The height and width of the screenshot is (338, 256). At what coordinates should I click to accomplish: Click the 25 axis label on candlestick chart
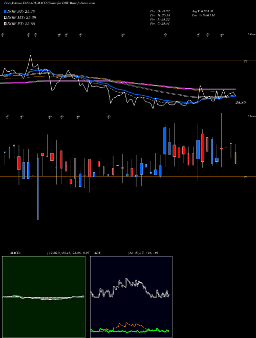coord(245,177)
